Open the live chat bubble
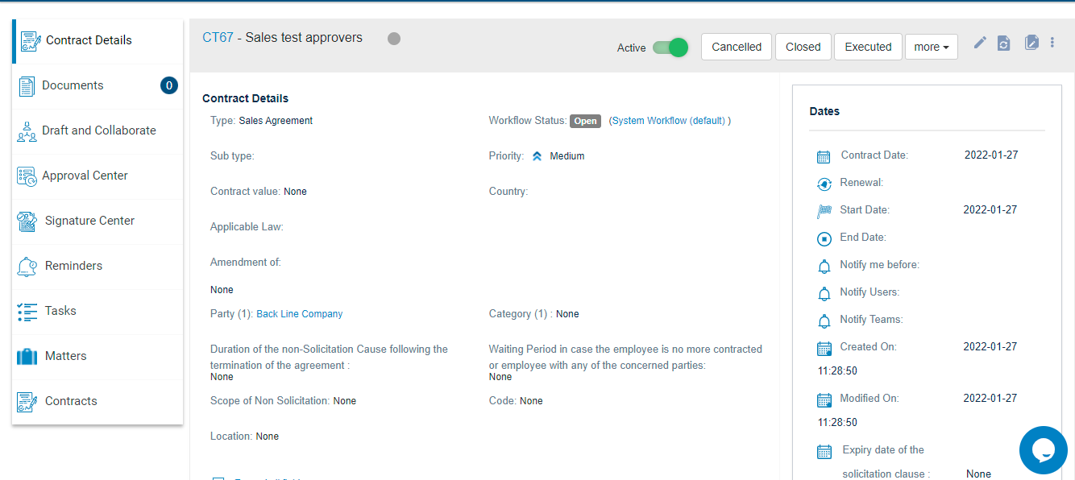This screenshot has width=1075, height=480. (x=1043, y=449)
